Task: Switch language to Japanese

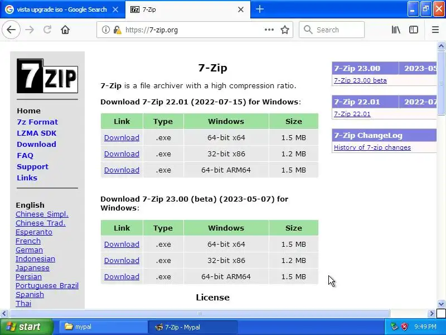Action: click(32, 268)
